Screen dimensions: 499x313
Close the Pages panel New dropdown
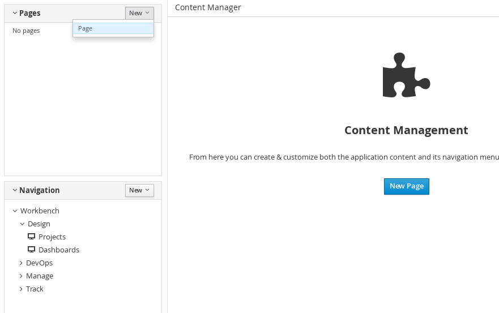pyautogui.click(x=139, y=13)
